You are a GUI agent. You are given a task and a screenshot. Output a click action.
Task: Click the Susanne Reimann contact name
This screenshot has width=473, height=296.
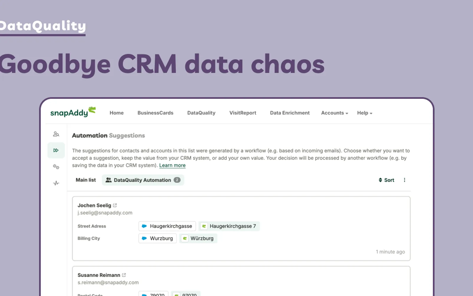pos(99,275)
